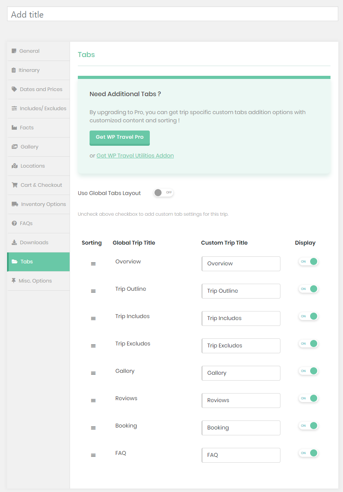Click the question mark FAQs icon
The height and width of the screenshot is (492, 343).
point(14,223)
